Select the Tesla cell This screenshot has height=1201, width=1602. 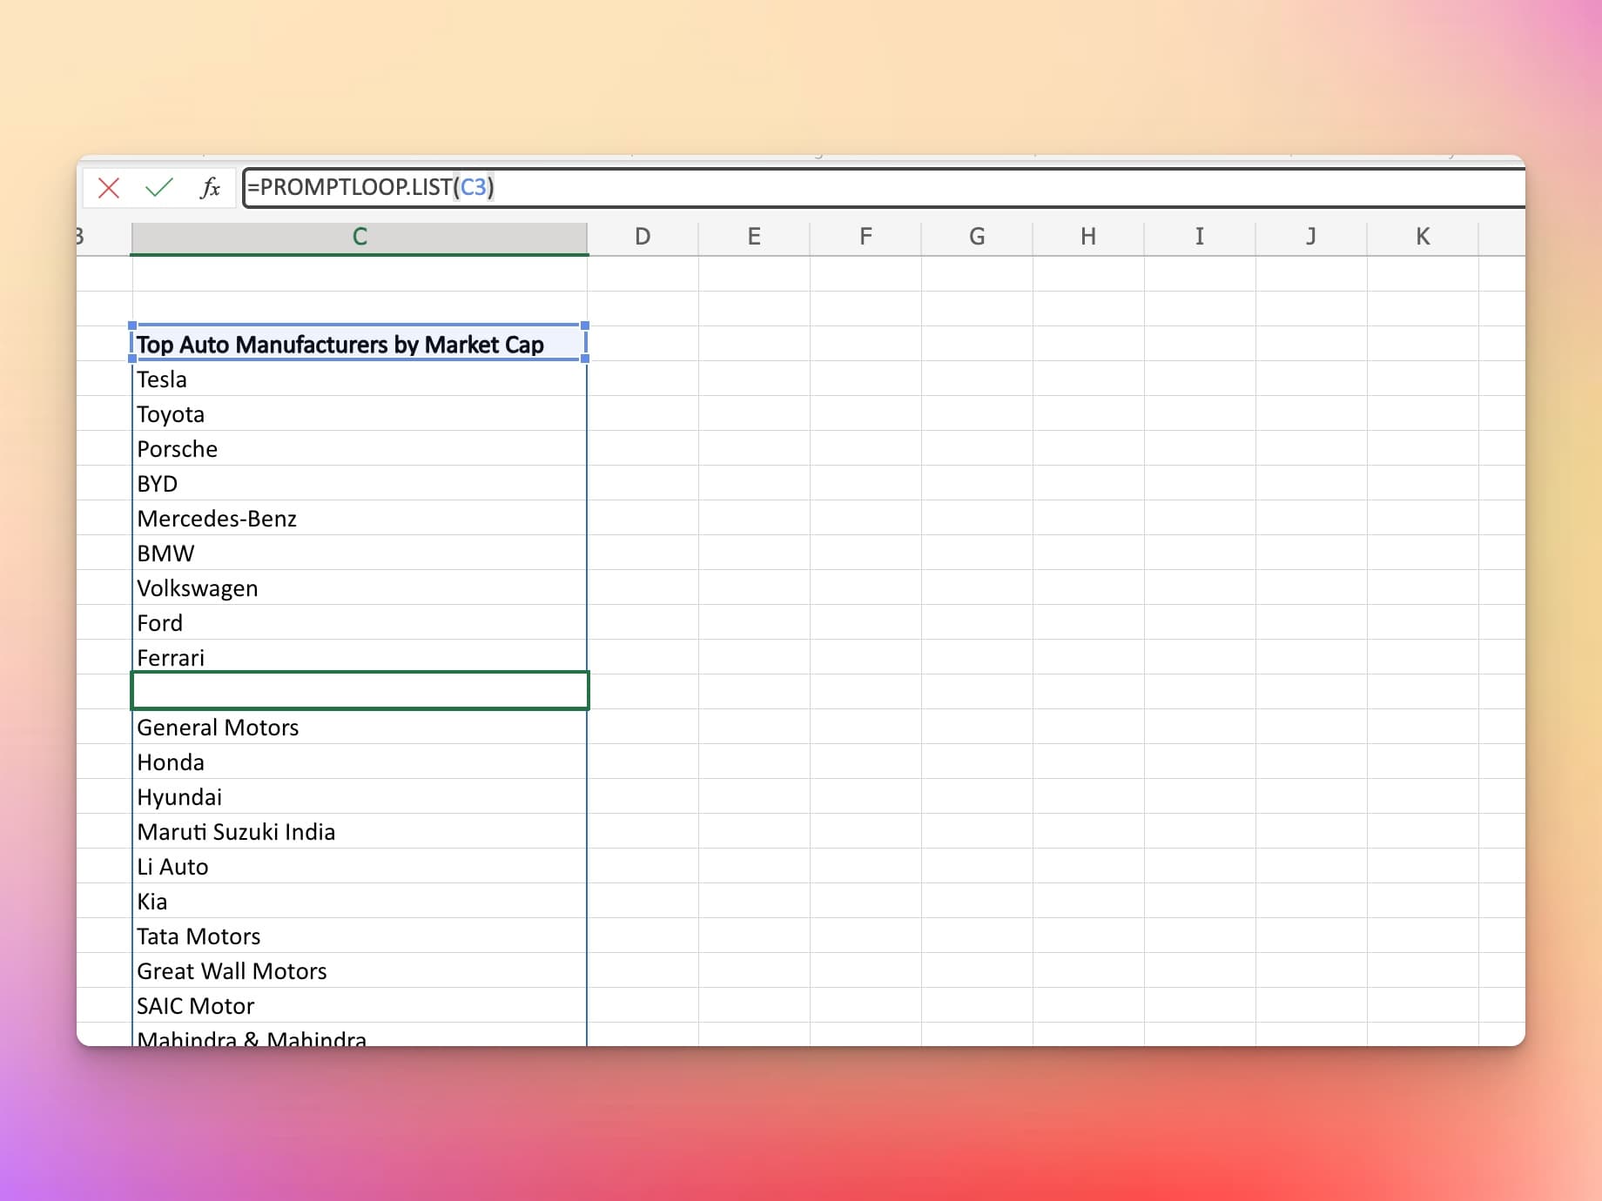pyautogui.click(x=359, y=379)
